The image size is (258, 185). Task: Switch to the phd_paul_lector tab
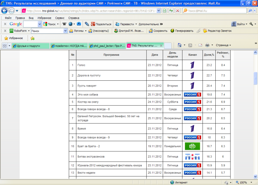click(x=107, y=46)
